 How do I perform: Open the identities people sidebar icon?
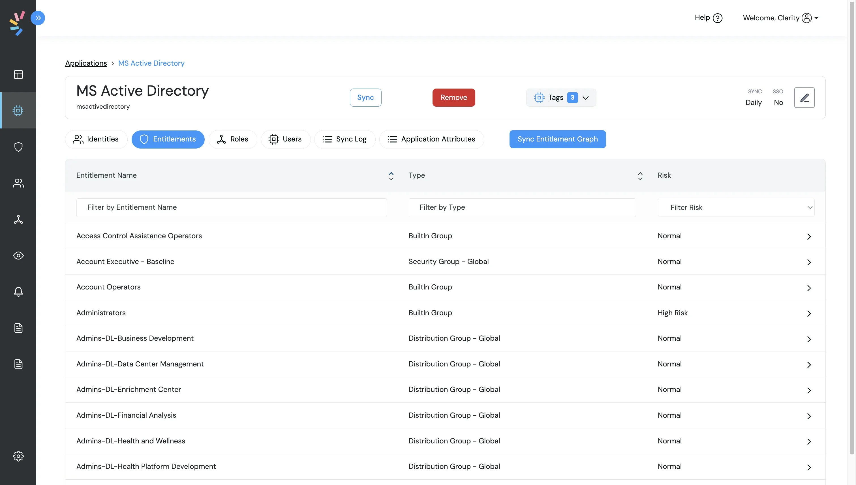18,183
